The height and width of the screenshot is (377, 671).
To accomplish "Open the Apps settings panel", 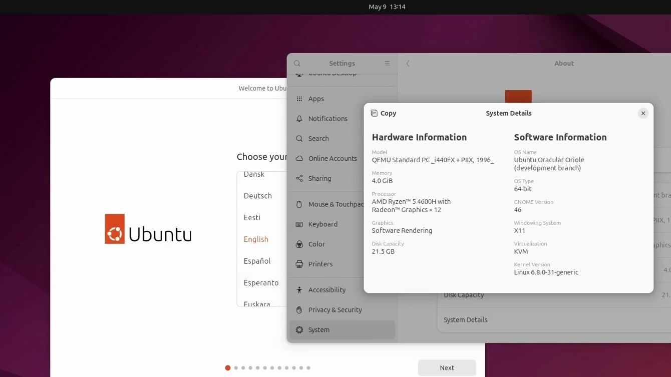I will point(343,99).
